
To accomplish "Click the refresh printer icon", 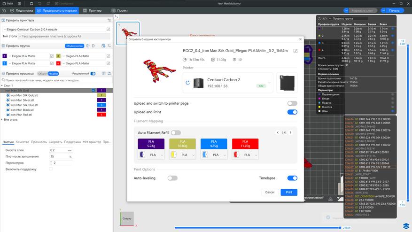I will point(187,83).
